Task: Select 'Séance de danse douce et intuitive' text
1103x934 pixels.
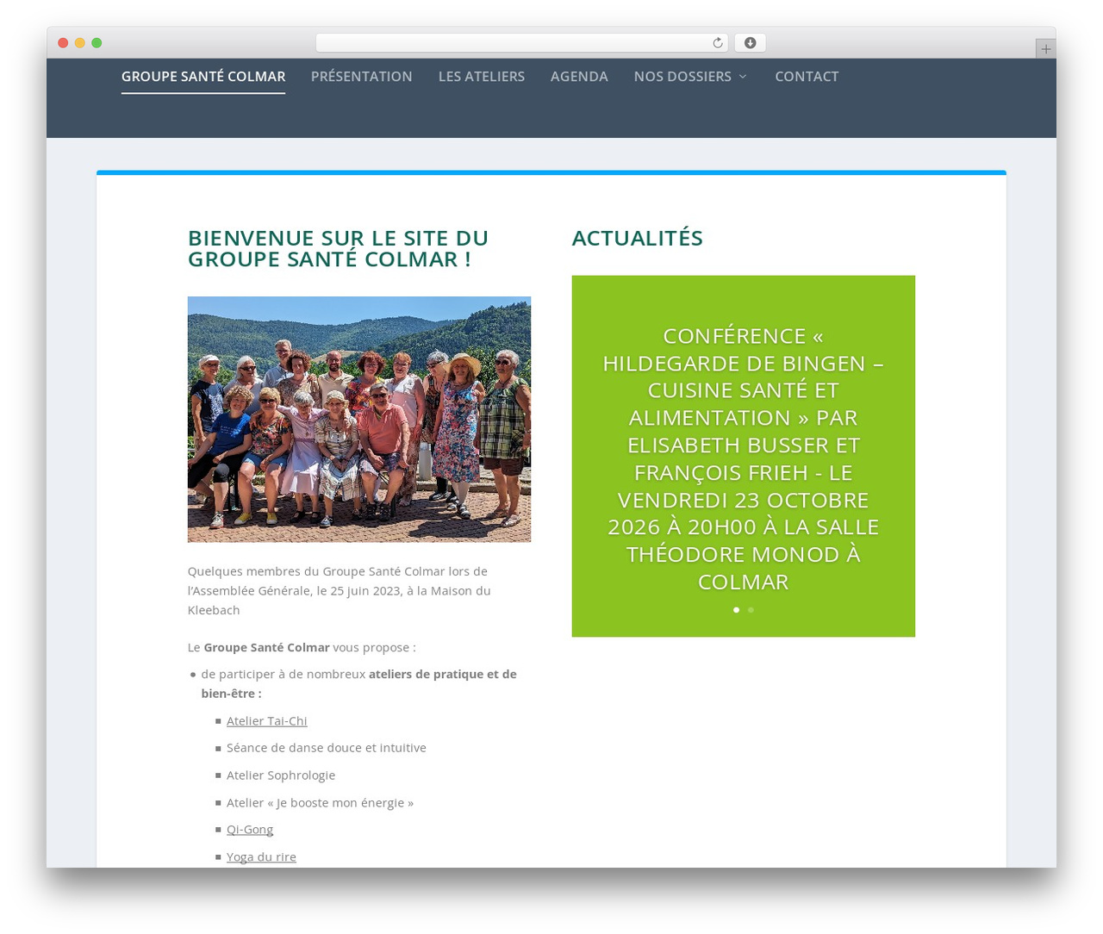Action: coord(327,748)
